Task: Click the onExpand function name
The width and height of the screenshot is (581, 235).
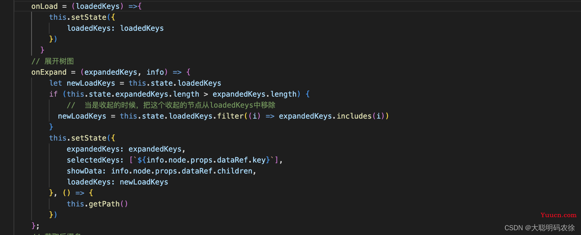Action: [x=49, y=72]
